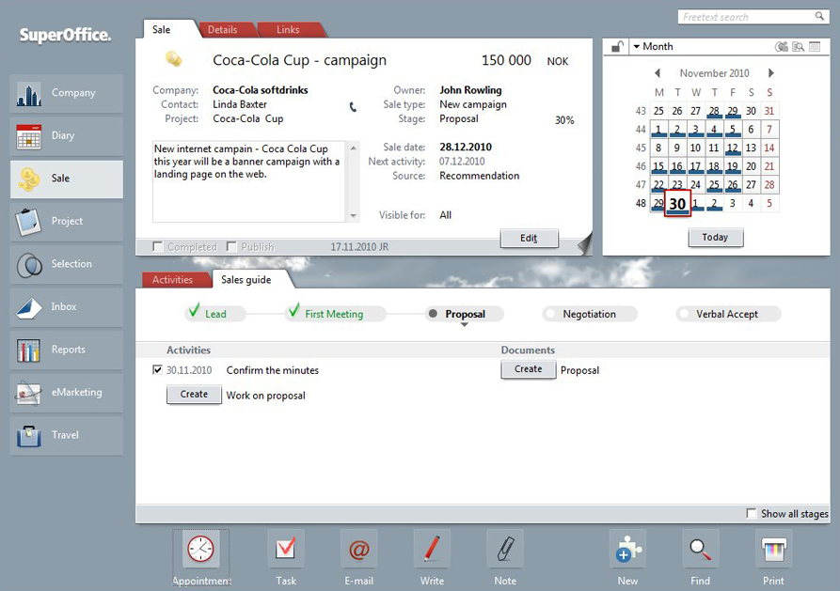Switch to the Details tab
The width and height of the screenshot is (840, 591).
pos(223,30)
